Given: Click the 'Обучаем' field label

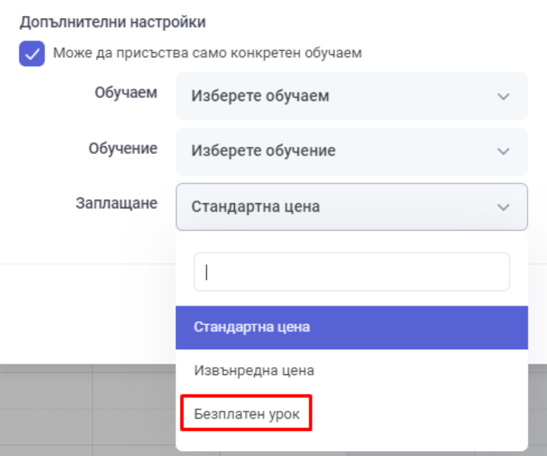Looking at the screenshot, I should click(x=126, y=93).
